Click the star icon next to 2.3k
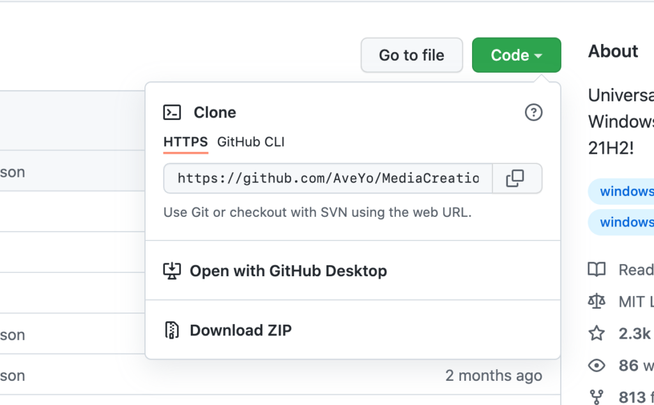Image resolution: width=654 pixels, height=405 pixels. 597,334
